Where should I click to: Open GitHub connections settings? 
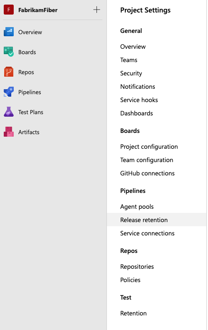pos(148,173)
